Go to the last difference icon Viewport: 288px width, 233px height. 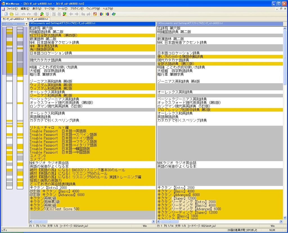point(64,14)
